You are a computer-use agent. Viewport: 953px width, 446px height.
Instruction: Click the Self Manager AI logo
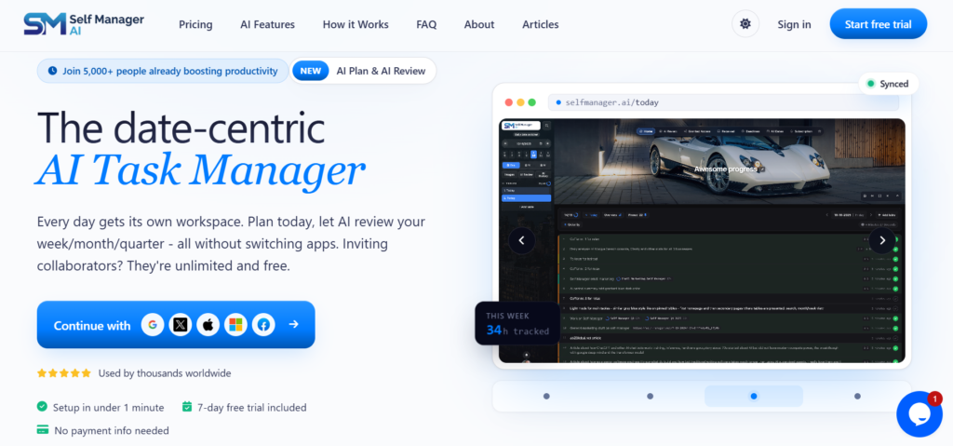tap(84, 24)
